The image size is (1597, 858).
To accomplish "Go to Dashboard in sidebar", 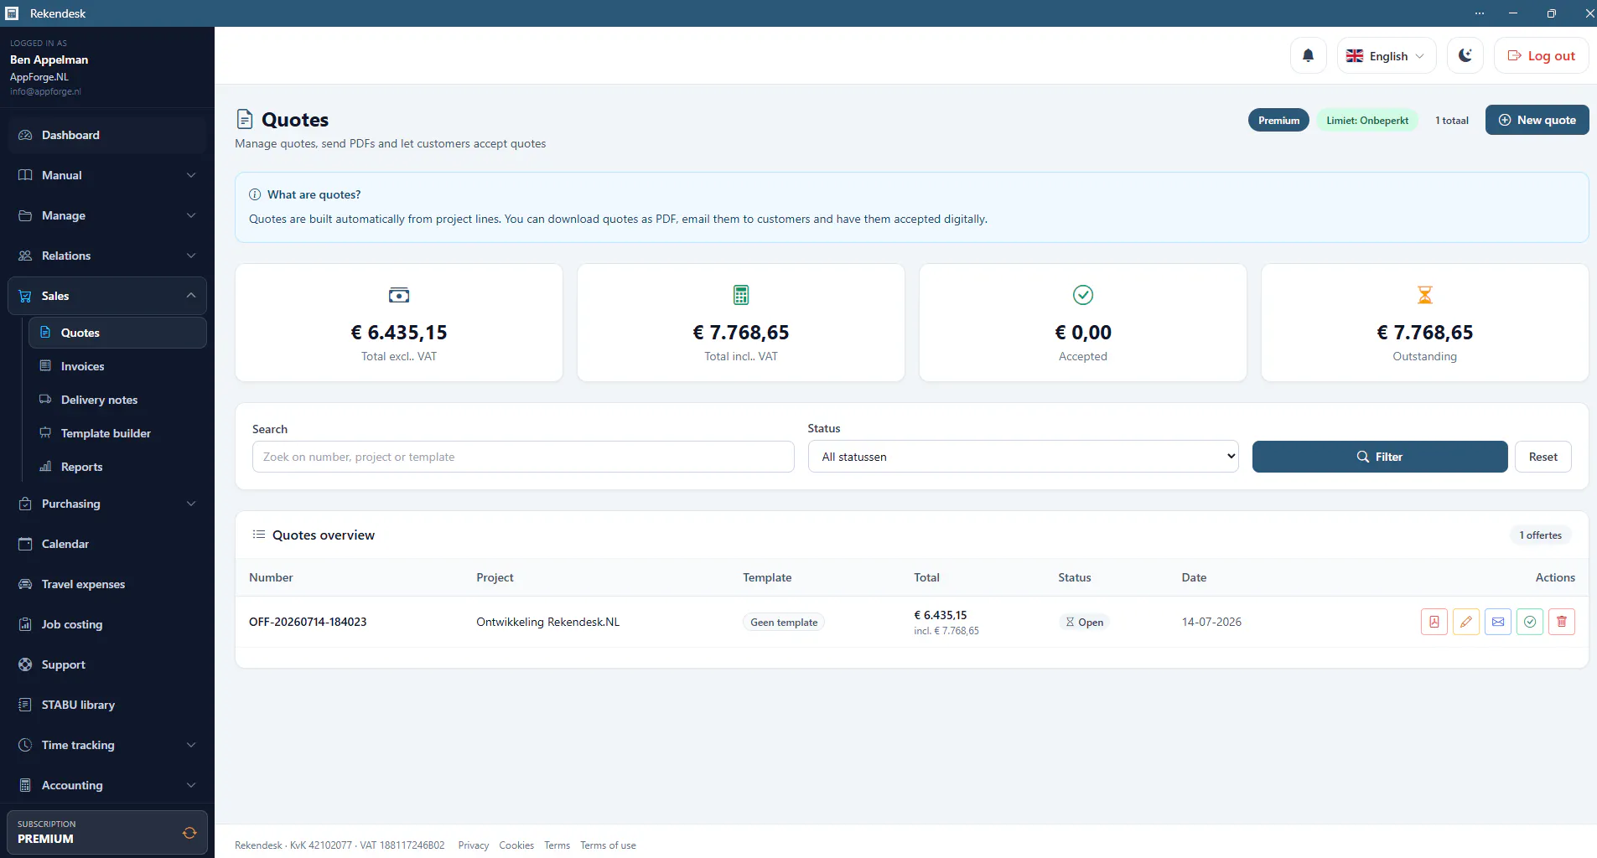I will pos(107,135).
